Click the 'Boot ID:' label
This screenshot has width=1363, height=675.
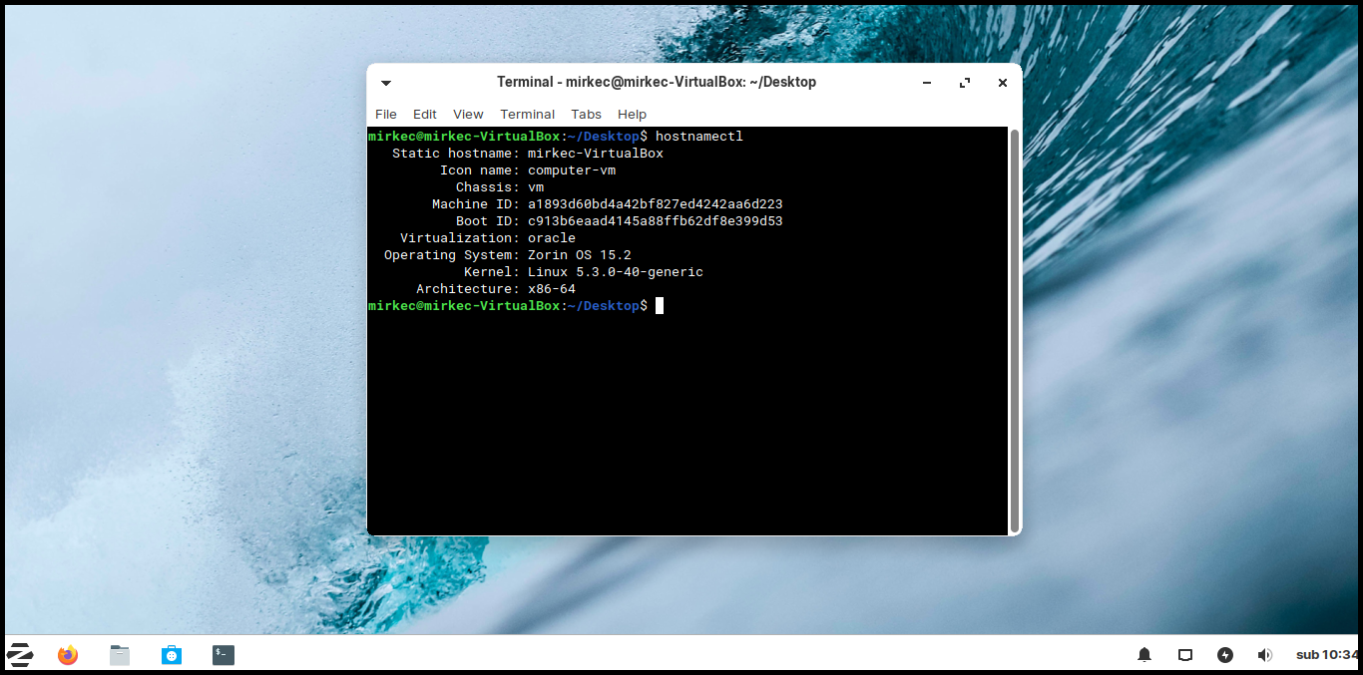pos(488,220)
